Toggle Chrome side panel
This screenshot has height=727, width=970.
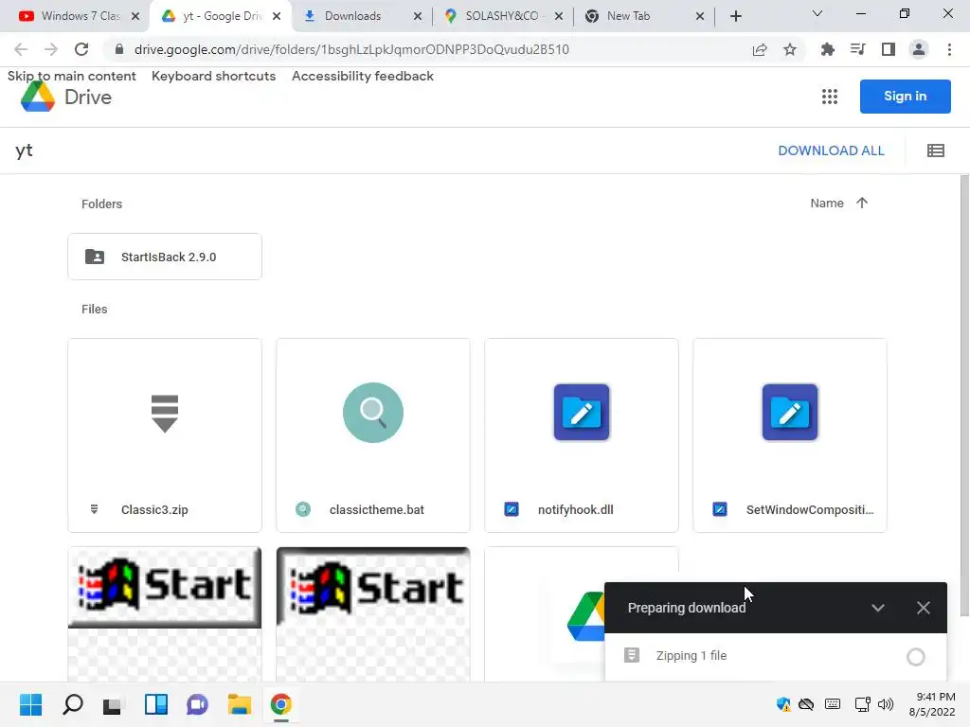pos(889,49)
